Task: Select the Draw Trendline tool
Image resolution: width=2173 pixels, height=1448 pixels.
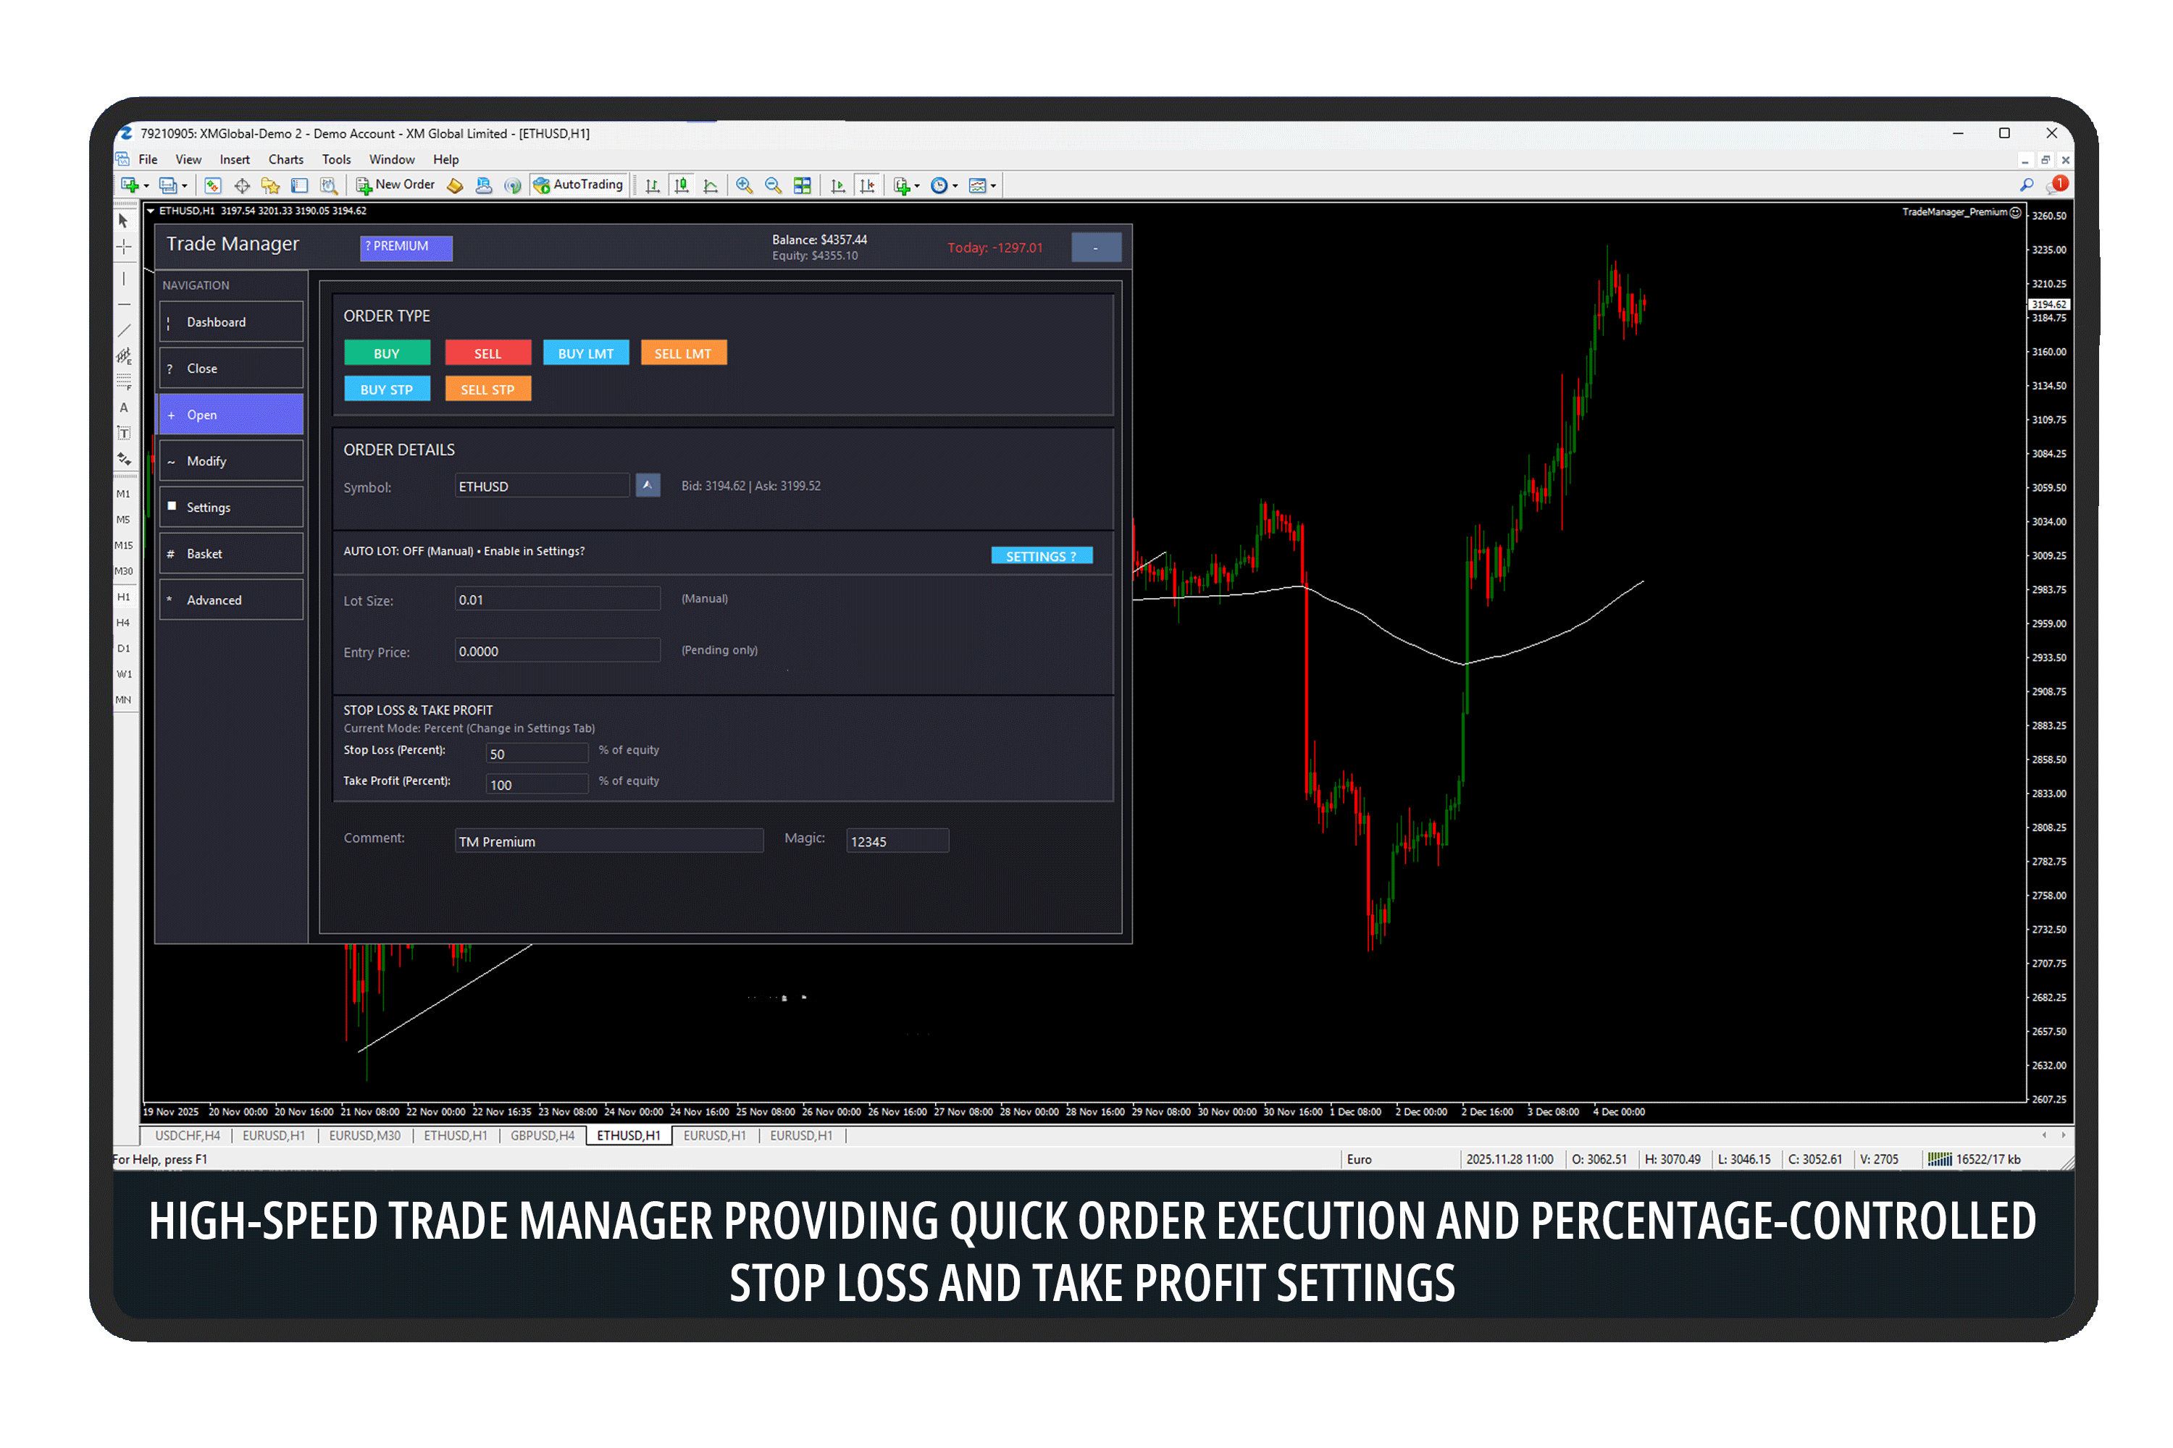Action: pos(124,331)
